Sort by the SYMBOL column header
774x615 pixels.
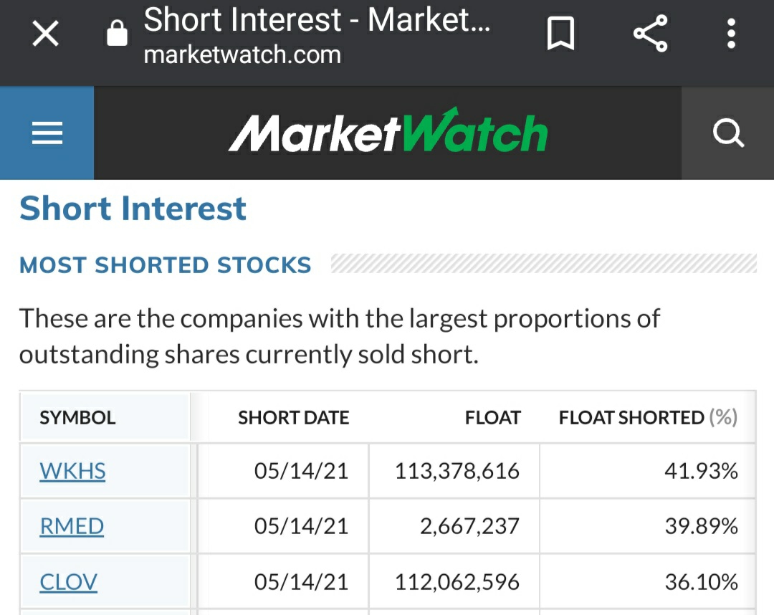pos(77,418)
